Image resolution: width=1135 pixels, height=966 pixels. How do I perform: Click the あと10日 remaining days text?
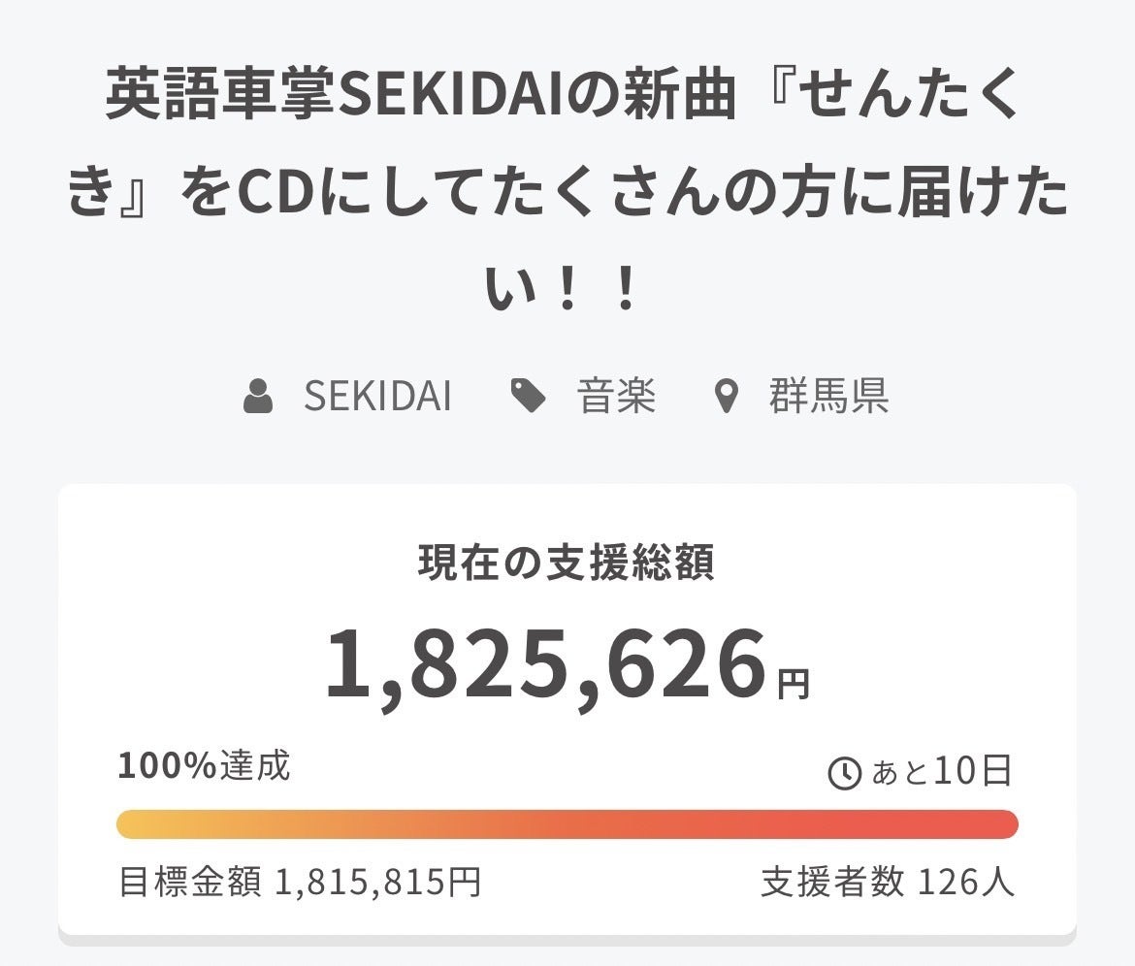pyautogui.click(x=941, y=772)
